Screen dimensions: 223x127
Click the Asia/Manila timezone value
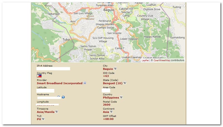click(x=46, y=112)
